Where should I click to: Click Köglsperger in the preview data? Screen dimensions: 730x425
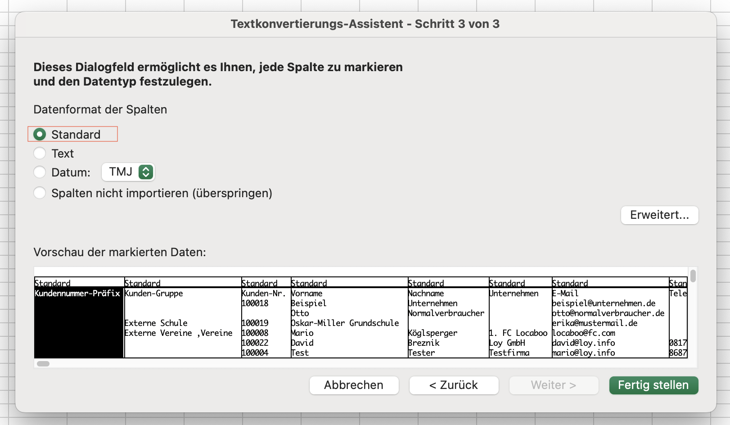tap(433, 333)
